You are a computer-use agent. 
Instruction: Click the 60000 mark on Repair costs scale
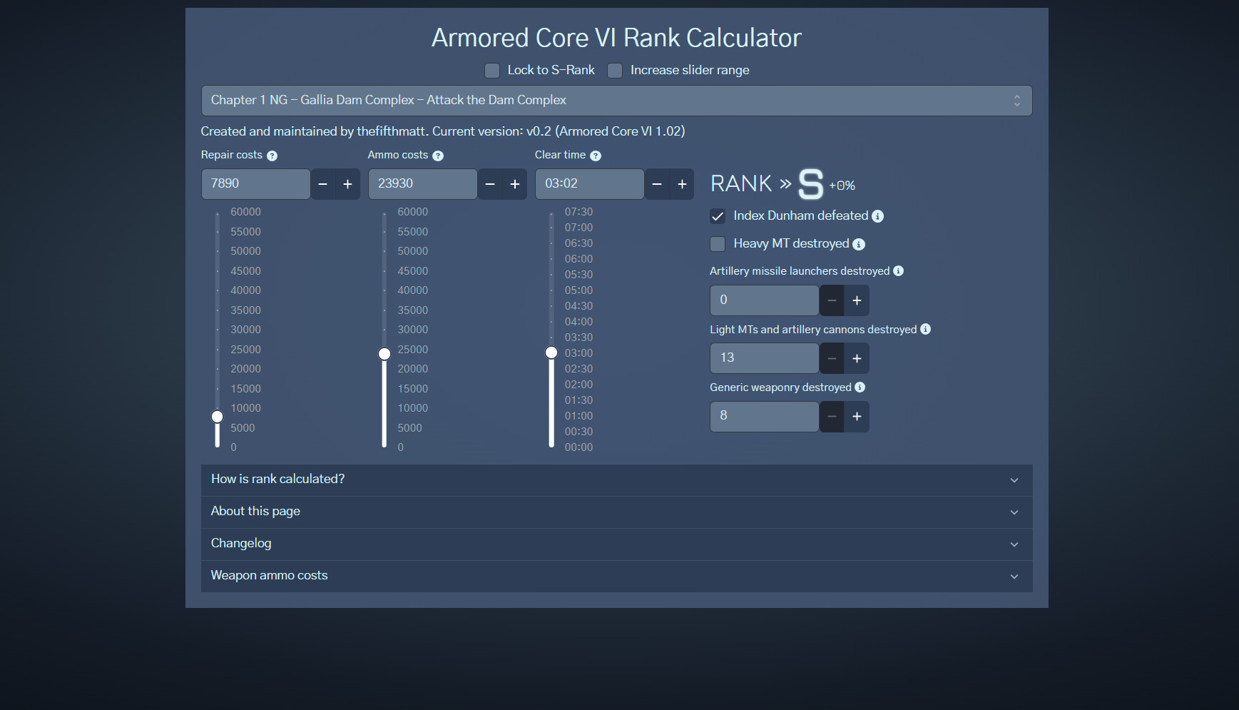point(245,212)
